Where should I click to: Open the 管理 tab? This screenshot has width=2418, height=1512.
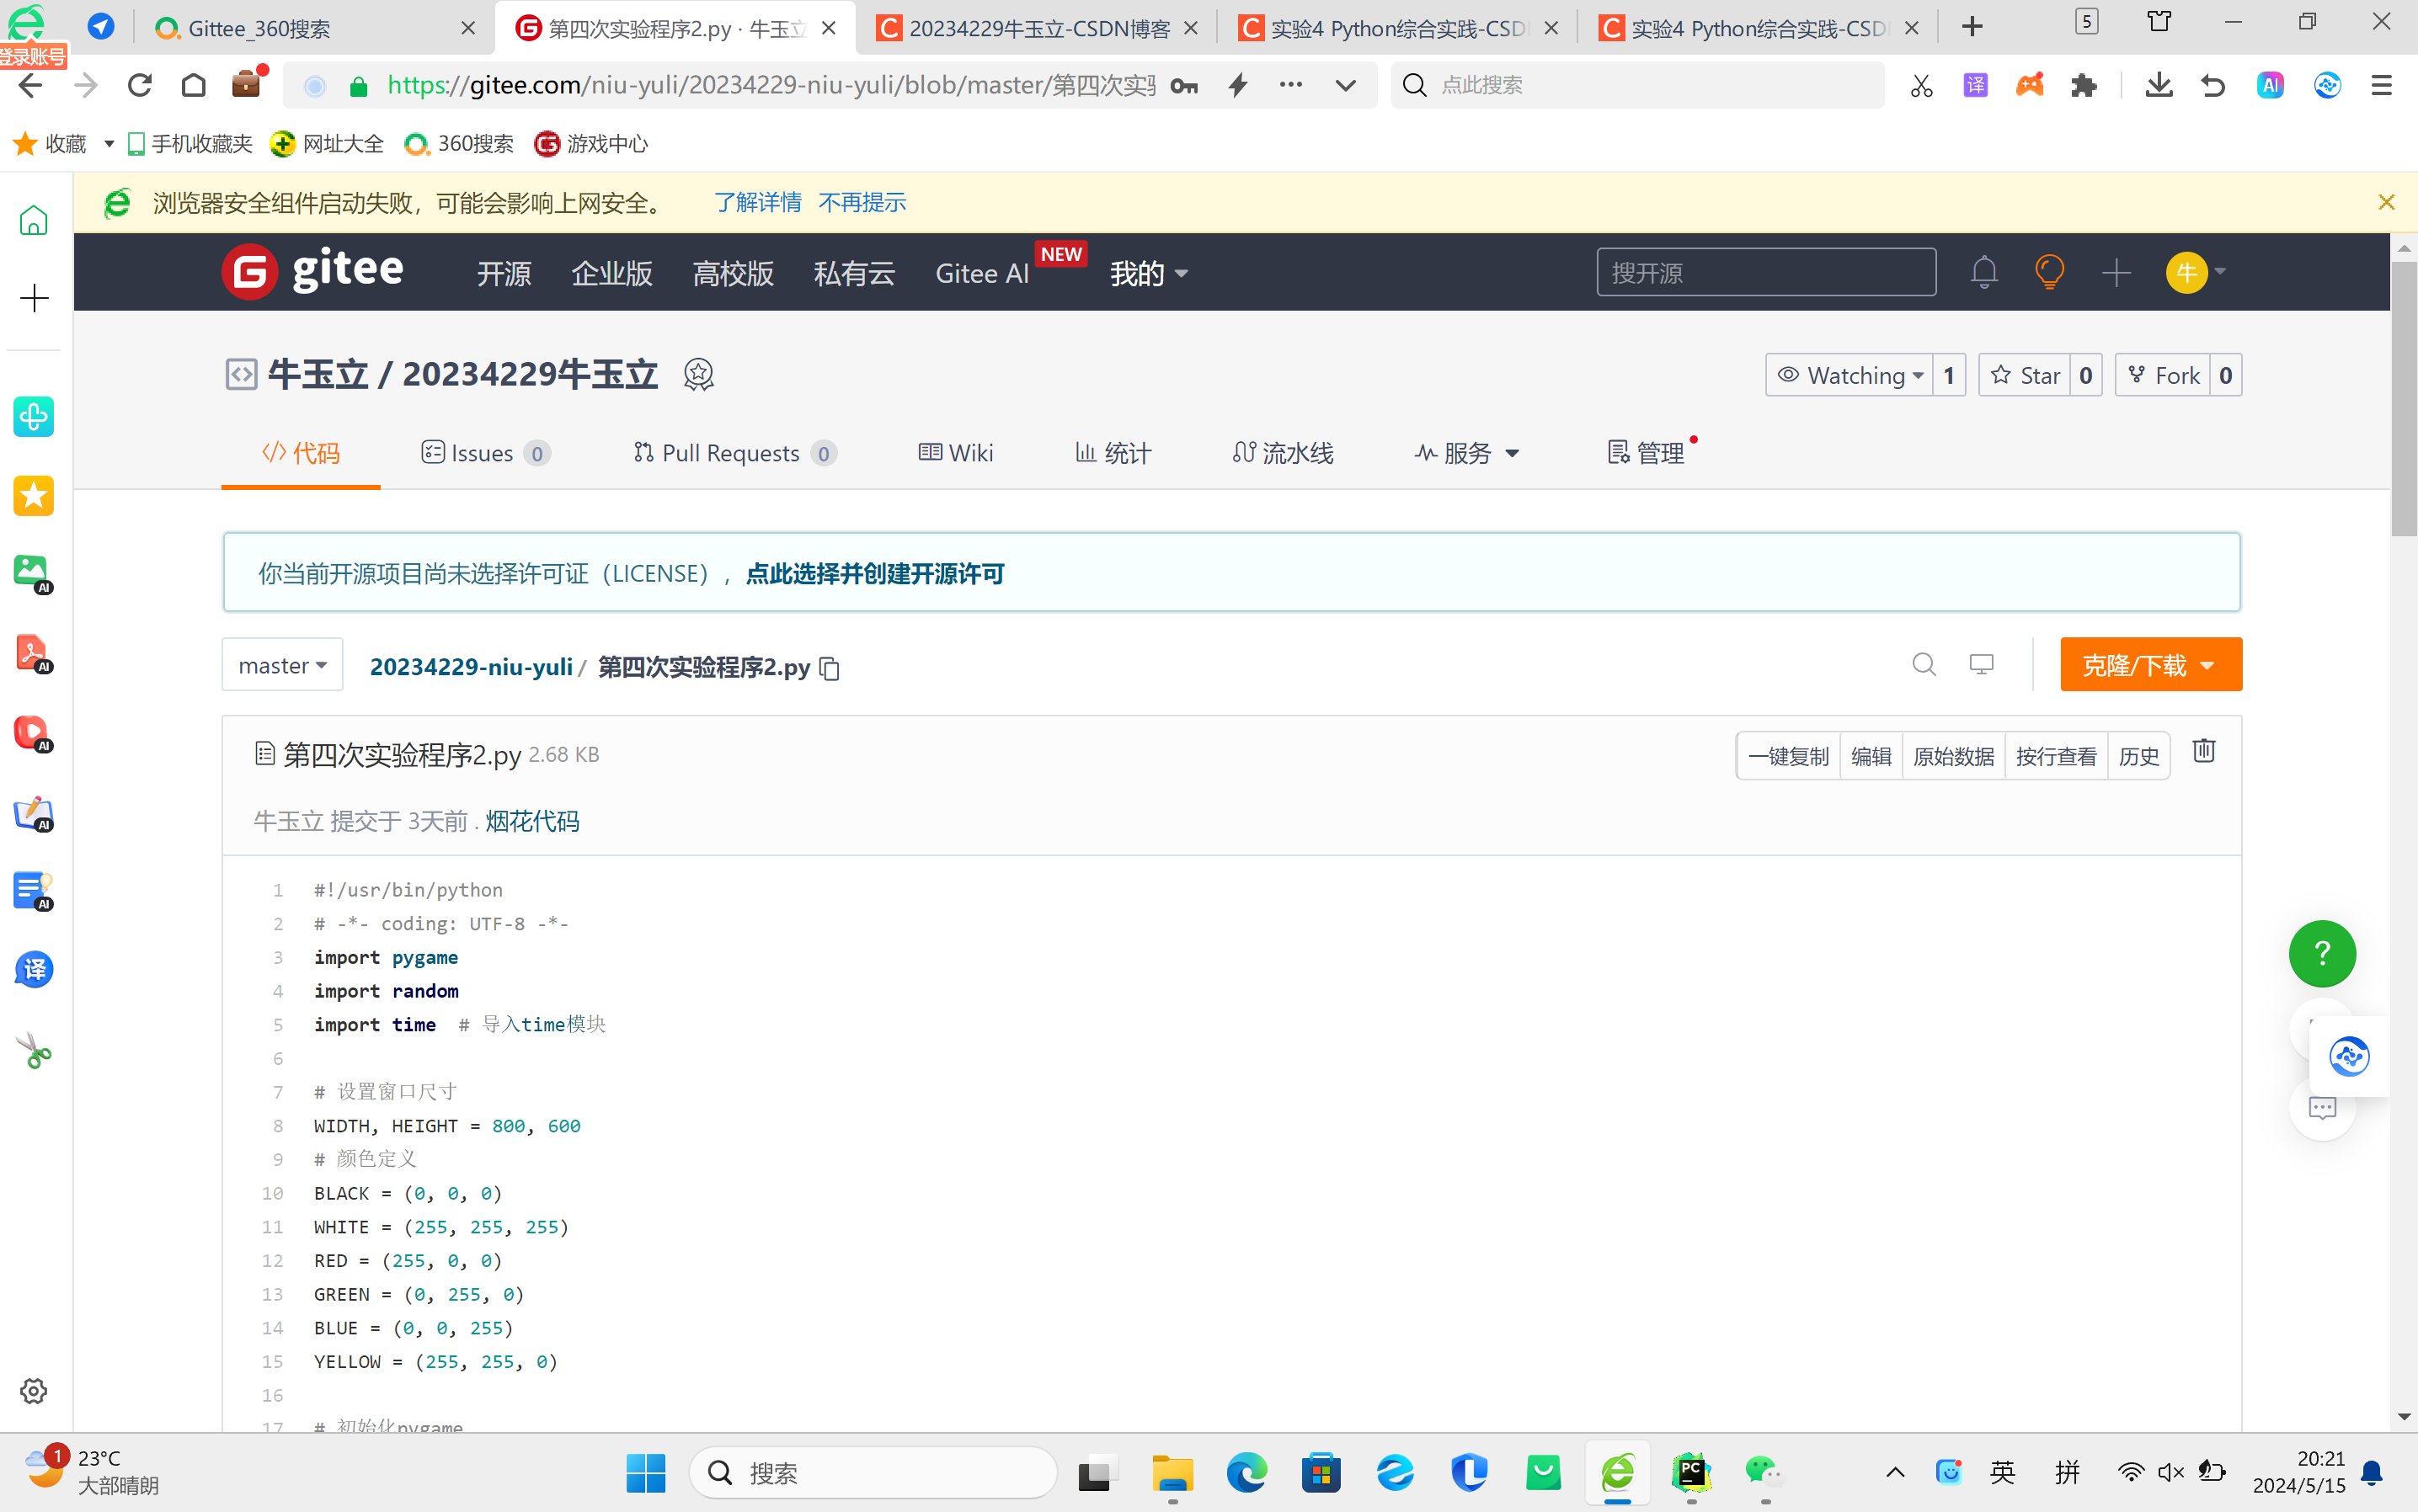click(x=1646, y=453)
